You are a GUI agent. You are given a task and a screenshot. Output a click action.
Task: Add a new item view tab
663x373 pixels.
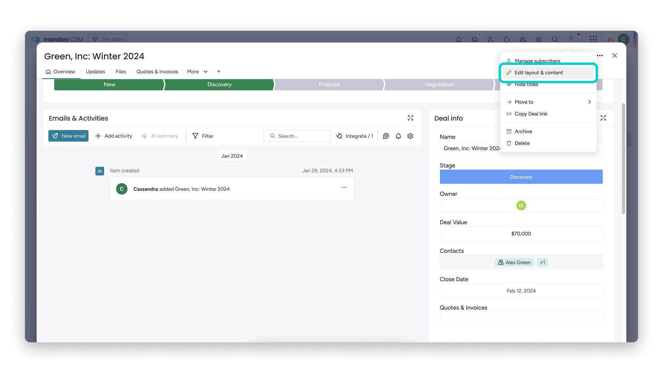coord(219,71)
